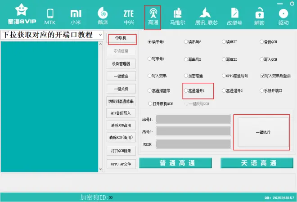Click the 串号2 input field
The image size is (297, 202).
(193, 131)
